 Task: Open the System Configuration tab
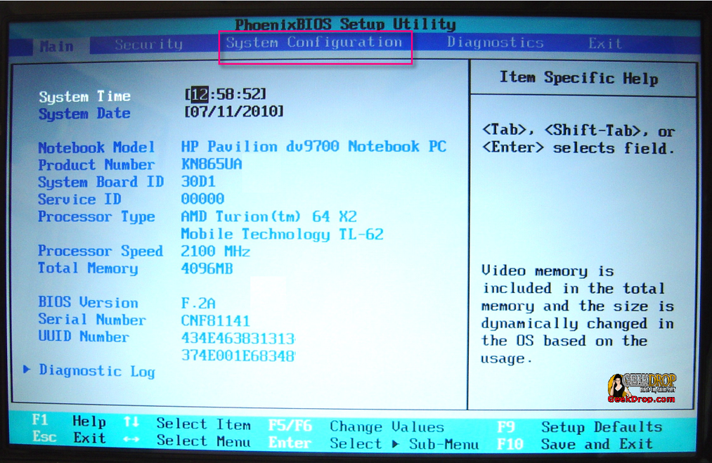tap(313, 43)
